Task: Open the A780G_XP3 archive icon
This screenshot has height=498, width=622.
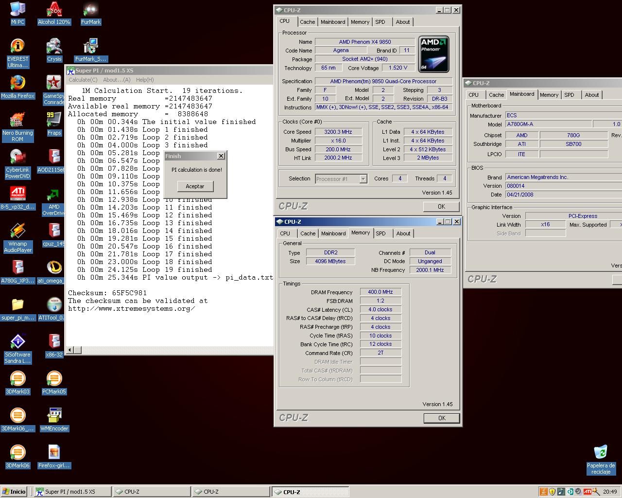Action: point(17,272)
